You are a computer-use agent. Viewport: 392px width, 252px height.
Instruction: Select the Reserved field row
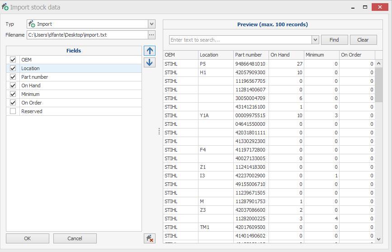pos(74,111)
